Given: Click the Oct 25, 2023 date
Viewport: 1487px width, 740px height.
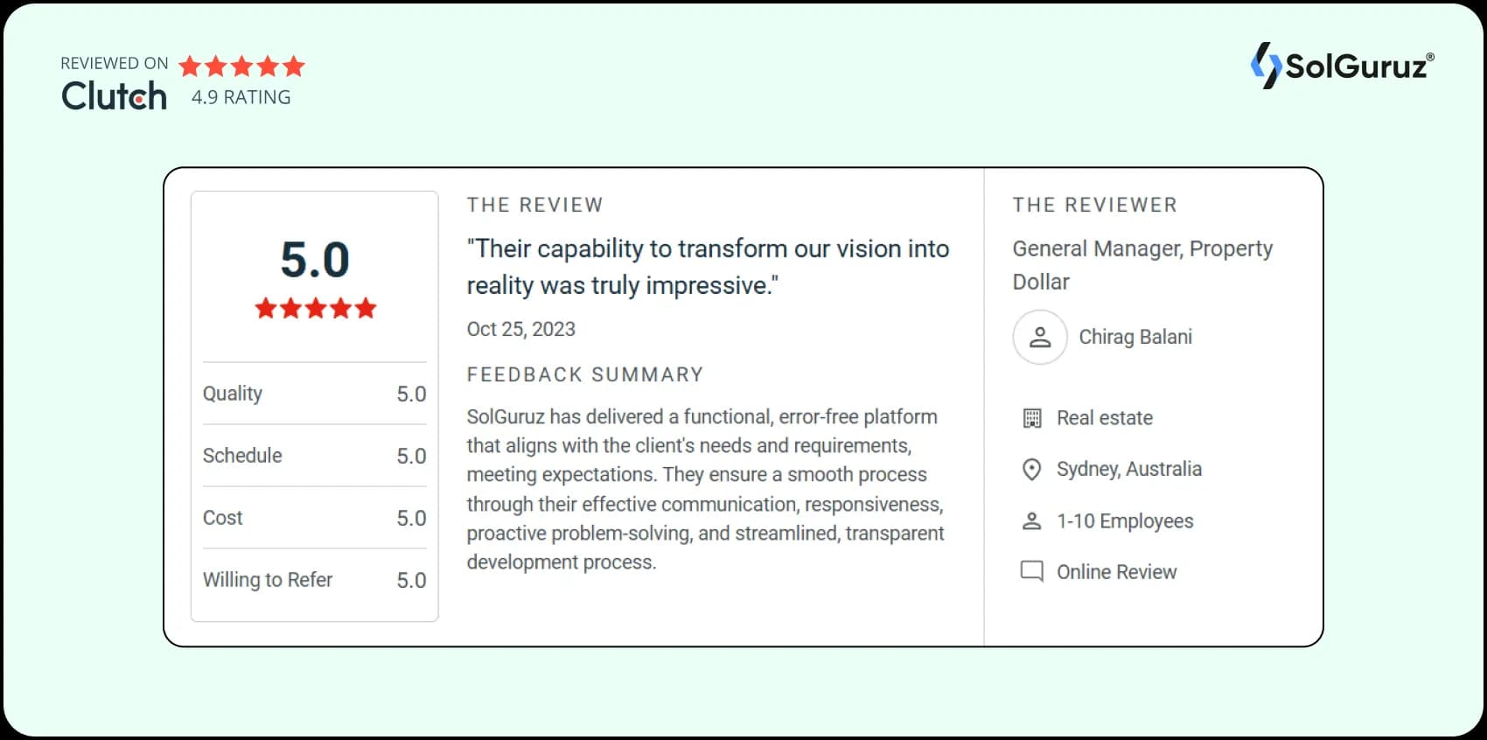Looking at the screenshot, I should (x=520, y=329).
